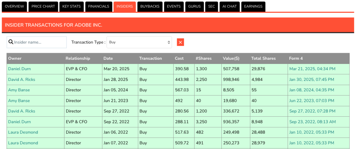This screenshot has width=357, height=149.
Task: Open Form 4 filed Jan 08, 2024, 04:35 PM
Action: point(312,90)
